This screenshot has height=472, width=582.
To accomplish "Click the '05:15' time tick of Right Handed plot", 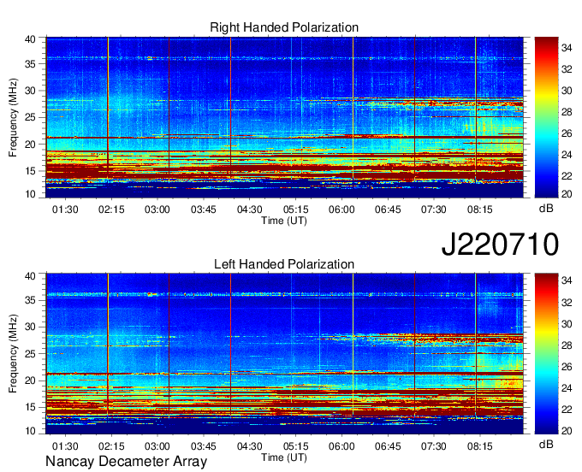I will pyautogui.click(x=295, y=209).
